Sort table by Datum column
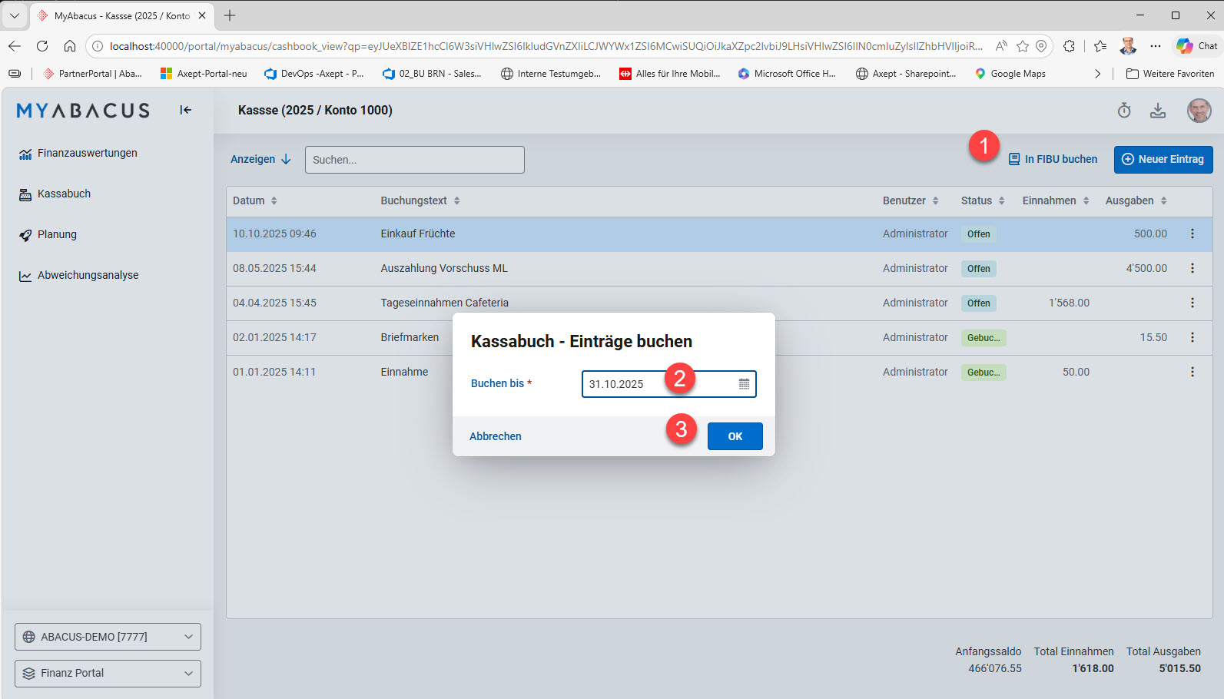1224x699 pixels. 255,200
